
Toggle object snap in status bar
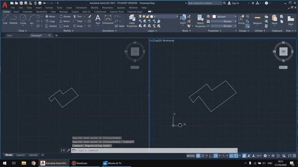tap(236, 156)
